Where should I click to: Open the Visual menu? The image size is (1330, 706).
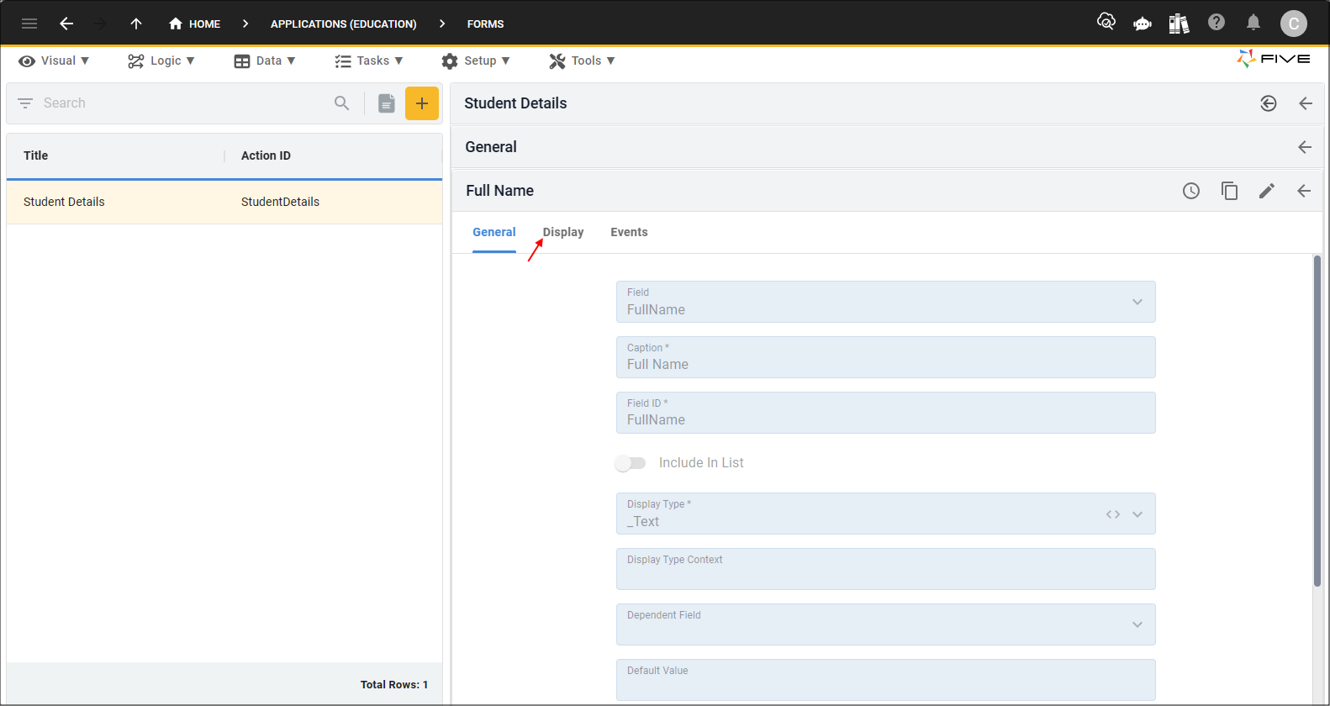click(54, 61)
